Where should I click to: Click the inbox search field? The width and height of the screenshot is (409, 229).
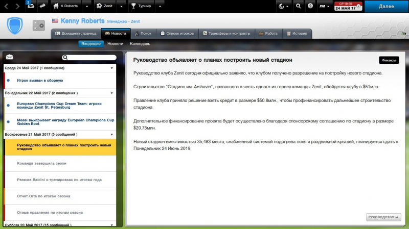click(x=89, y=58)
